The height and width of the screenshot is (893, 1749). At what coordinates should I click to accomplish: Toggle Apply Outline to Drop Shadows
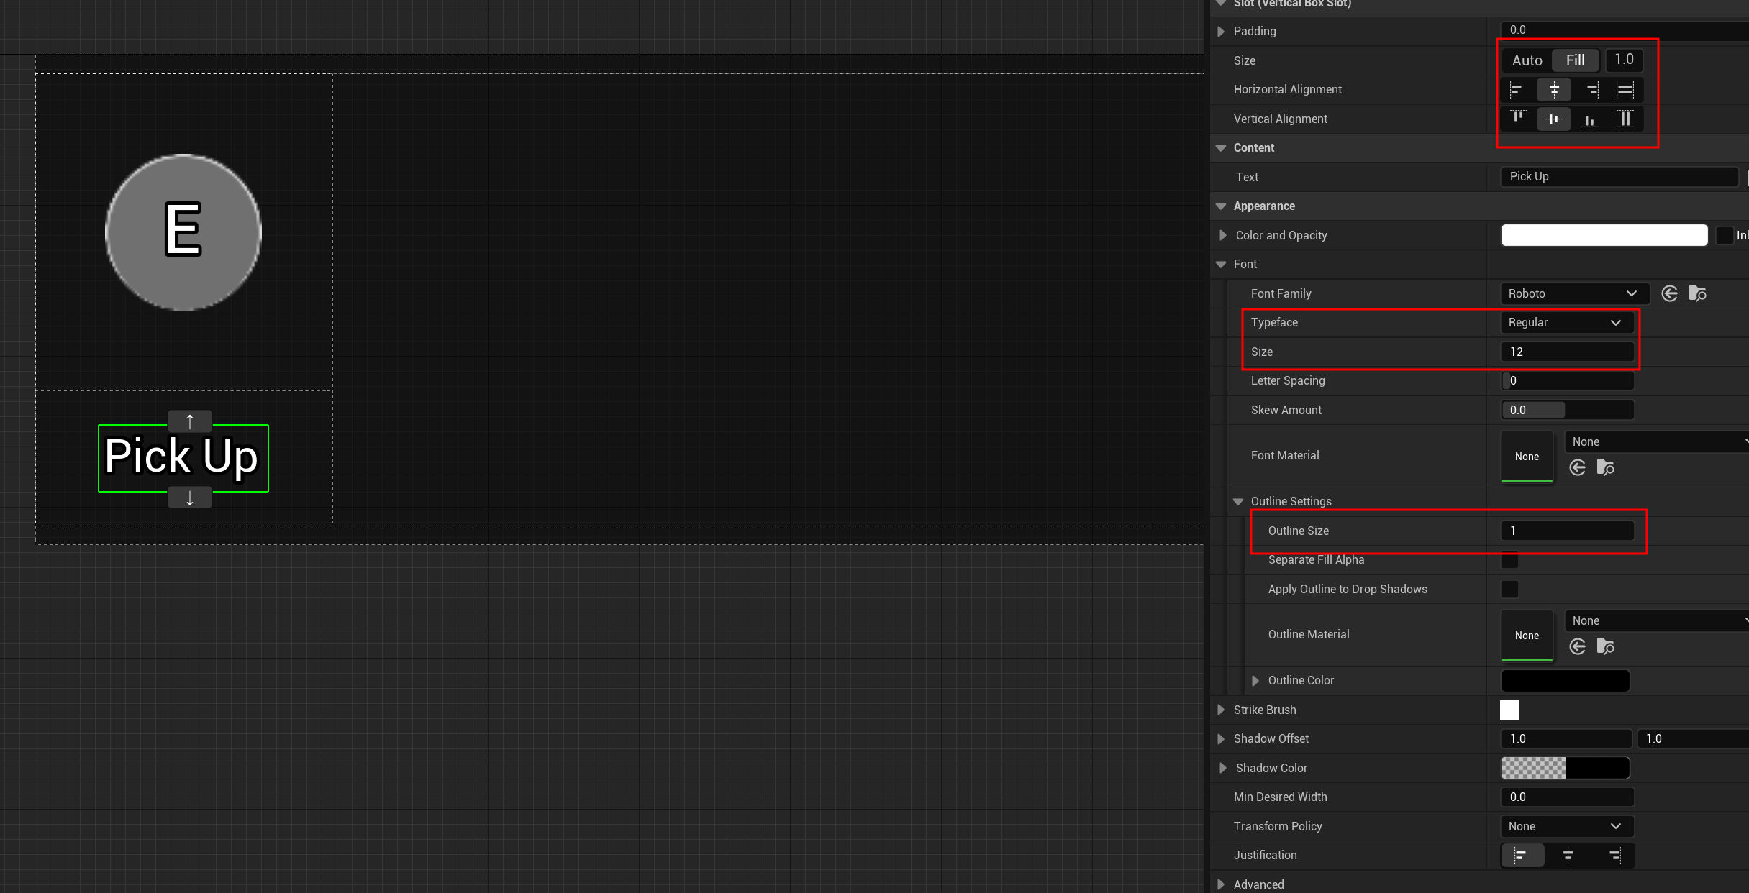click(1509, 590)
